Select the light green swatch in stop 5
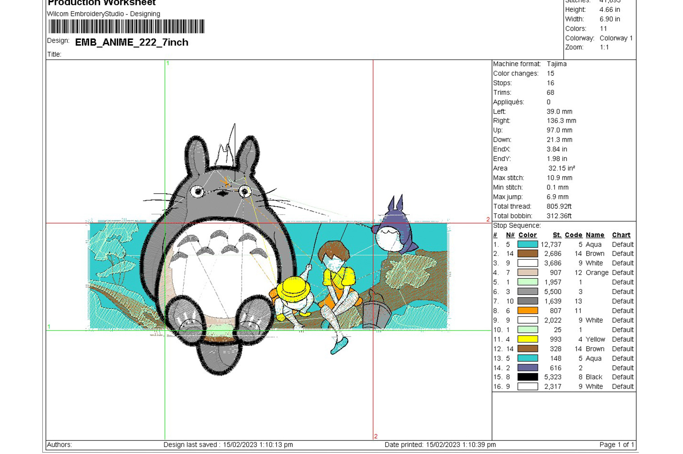683x454 pixels. [527, 282]
